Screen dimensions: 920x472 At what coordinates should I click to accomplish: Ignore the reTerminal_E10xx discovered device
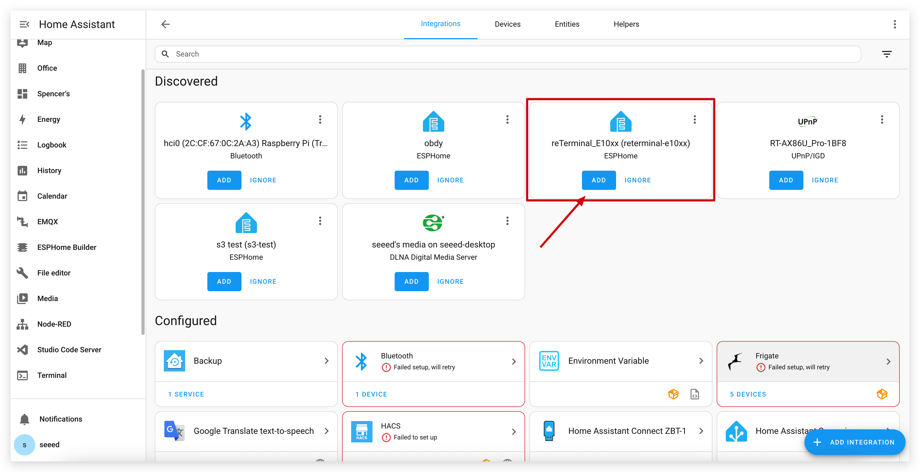point(637,180)
